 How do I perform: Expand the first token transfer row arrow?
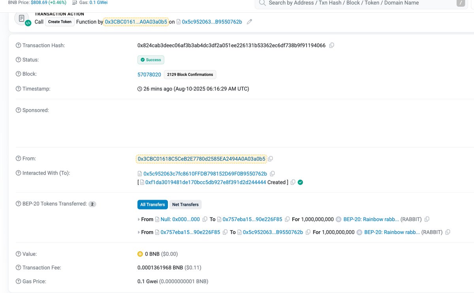pyautogui.click(x=139, y=219)
